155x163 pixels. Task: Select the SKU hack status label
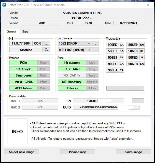click(x=23, y=69)
